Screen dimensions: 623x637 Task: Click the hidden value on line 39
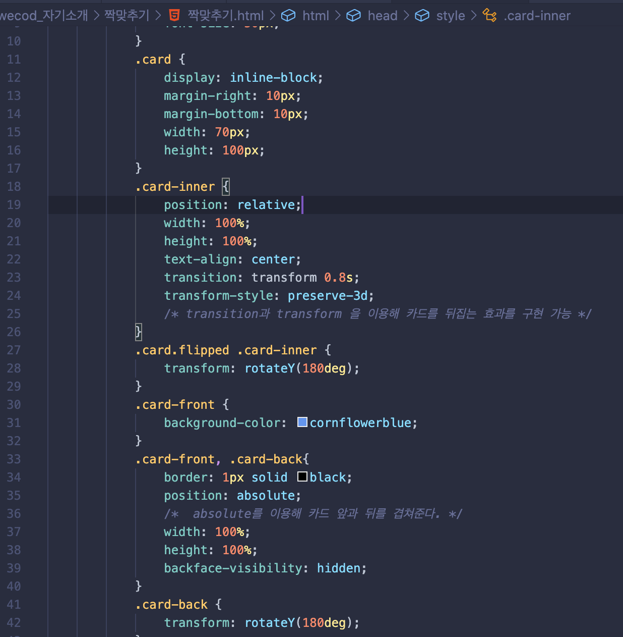[339, 568]
